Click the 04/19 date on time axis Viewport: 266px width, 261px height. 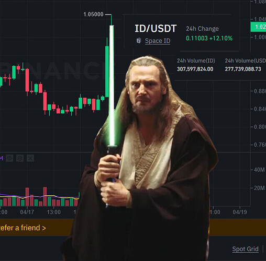coord(240,212)
